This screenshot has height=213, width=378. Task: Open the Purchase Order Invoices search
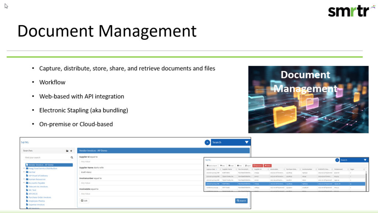click(41, 197)
